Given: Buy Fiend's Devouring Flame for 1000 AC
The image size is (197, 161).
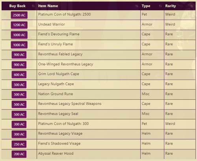Looking at the screenshot, I should click(19, 35).
